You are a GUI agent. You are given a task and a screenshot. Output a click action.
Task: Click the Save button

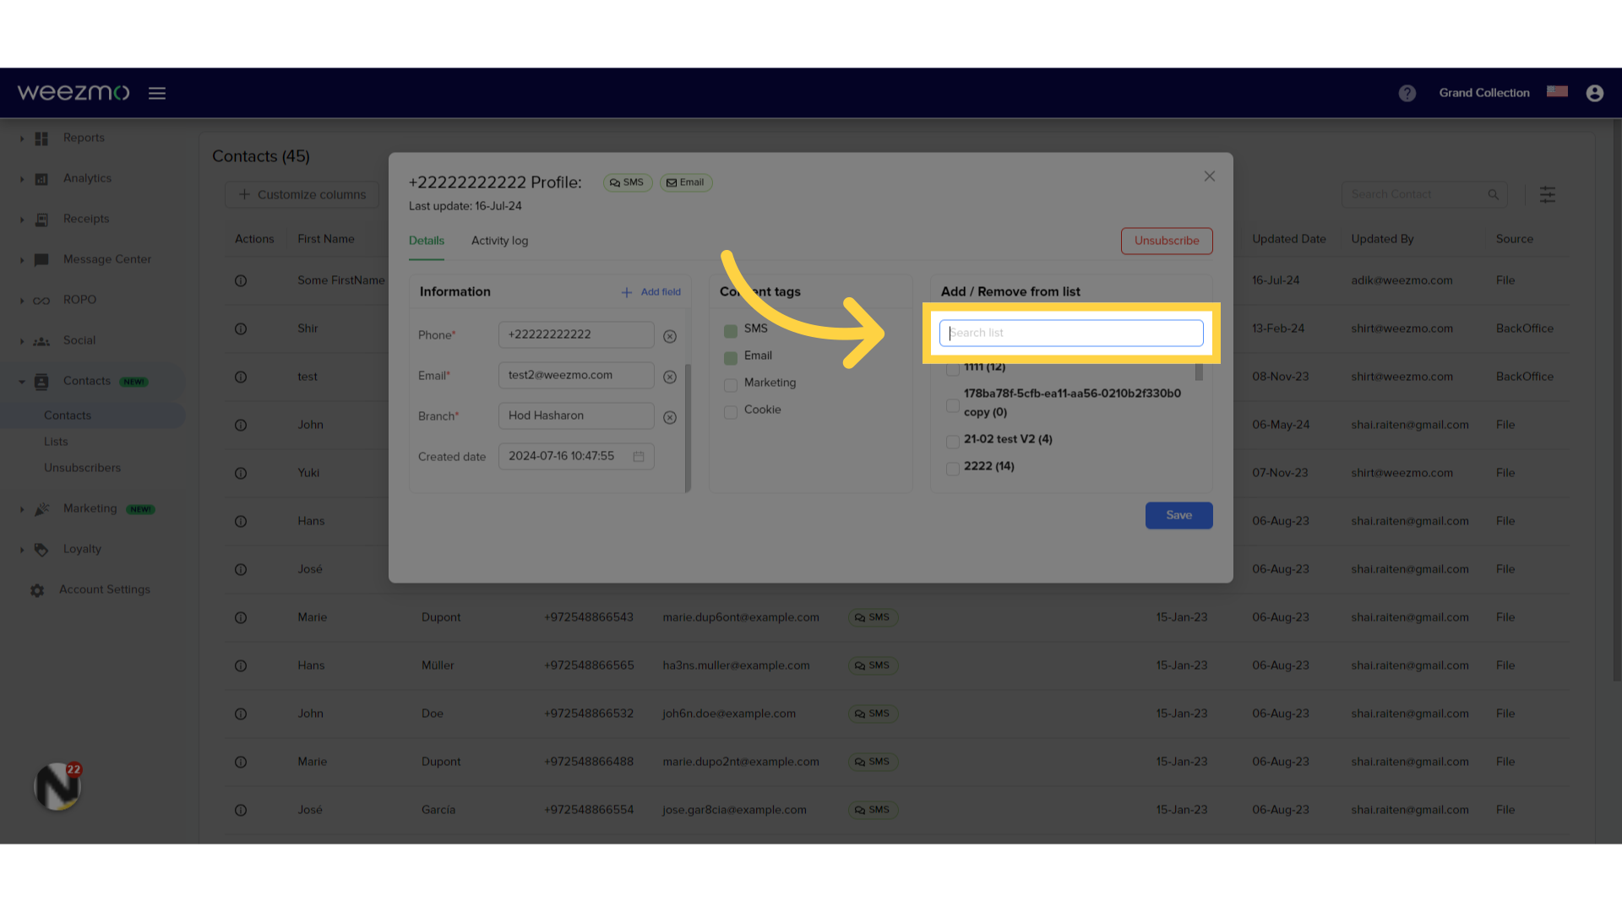pyautogui.click(x=1178, y=514)
